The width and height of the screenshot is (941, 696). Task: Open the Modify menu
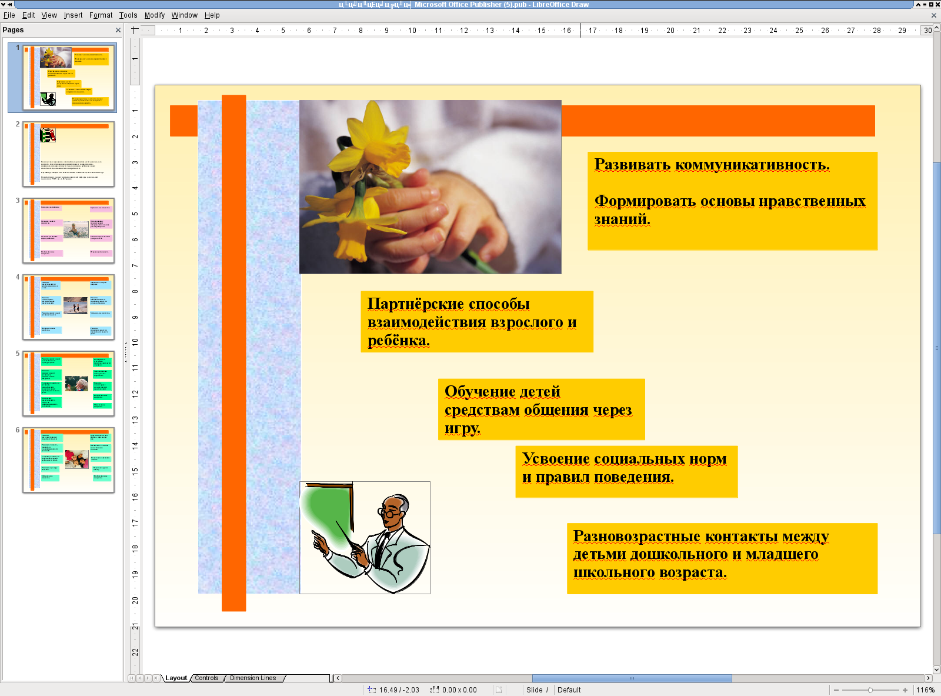tap(155, 15)
